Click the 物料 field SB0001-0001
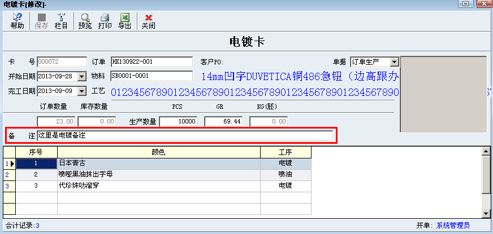 tap(152, 76)
